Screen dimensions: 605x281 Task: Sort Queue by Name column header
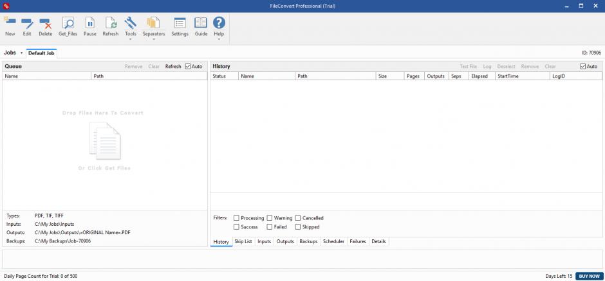(x=47, y=76)
